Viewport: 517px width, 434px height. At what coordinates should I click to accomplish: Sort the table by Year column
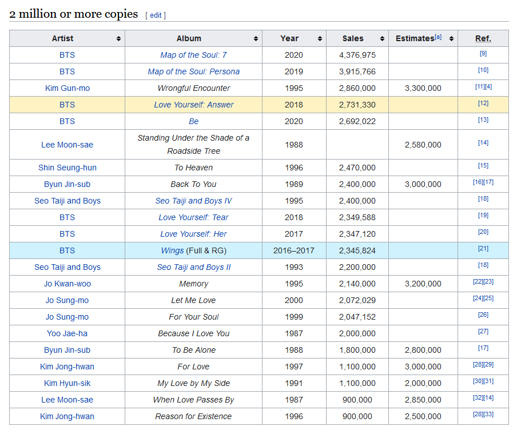(320, 38)
